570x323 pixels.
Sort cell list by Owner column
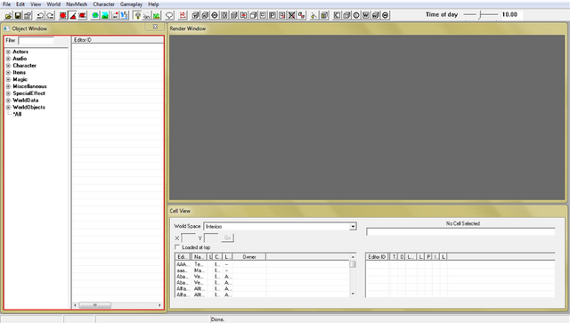(249, 257)
